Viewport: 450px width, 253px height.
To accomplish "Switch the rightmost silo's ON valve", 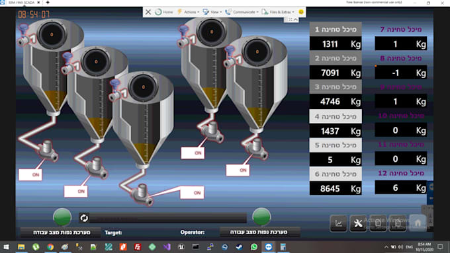I will 238,170.
